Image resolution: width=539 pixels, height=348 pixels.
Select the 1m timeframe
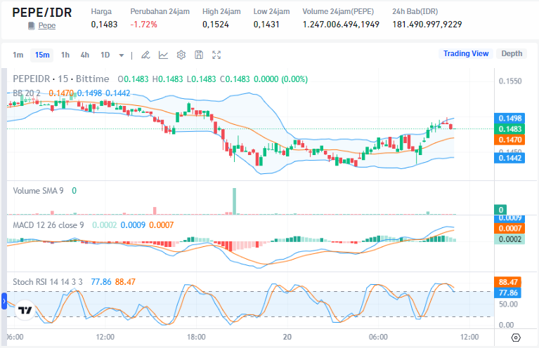(18, 55)
